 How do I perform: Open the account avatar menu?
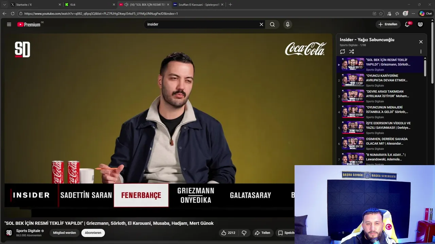coord(420,24)
